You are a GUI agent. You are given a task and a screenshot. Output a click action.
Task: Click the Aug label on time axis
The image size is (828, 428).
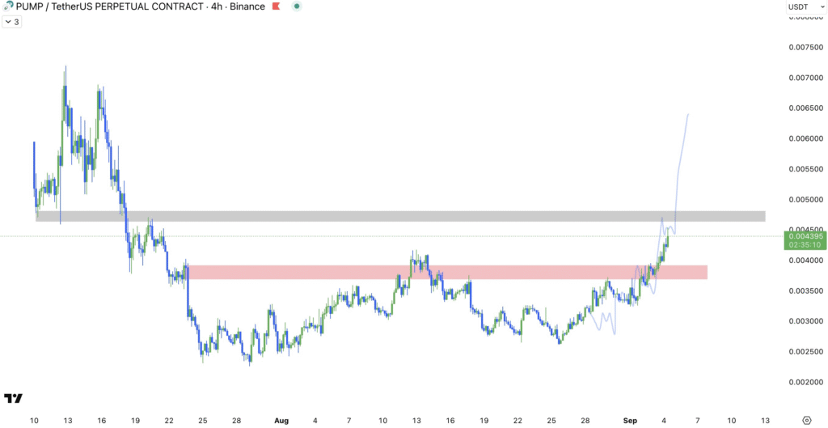coord(281,421)
